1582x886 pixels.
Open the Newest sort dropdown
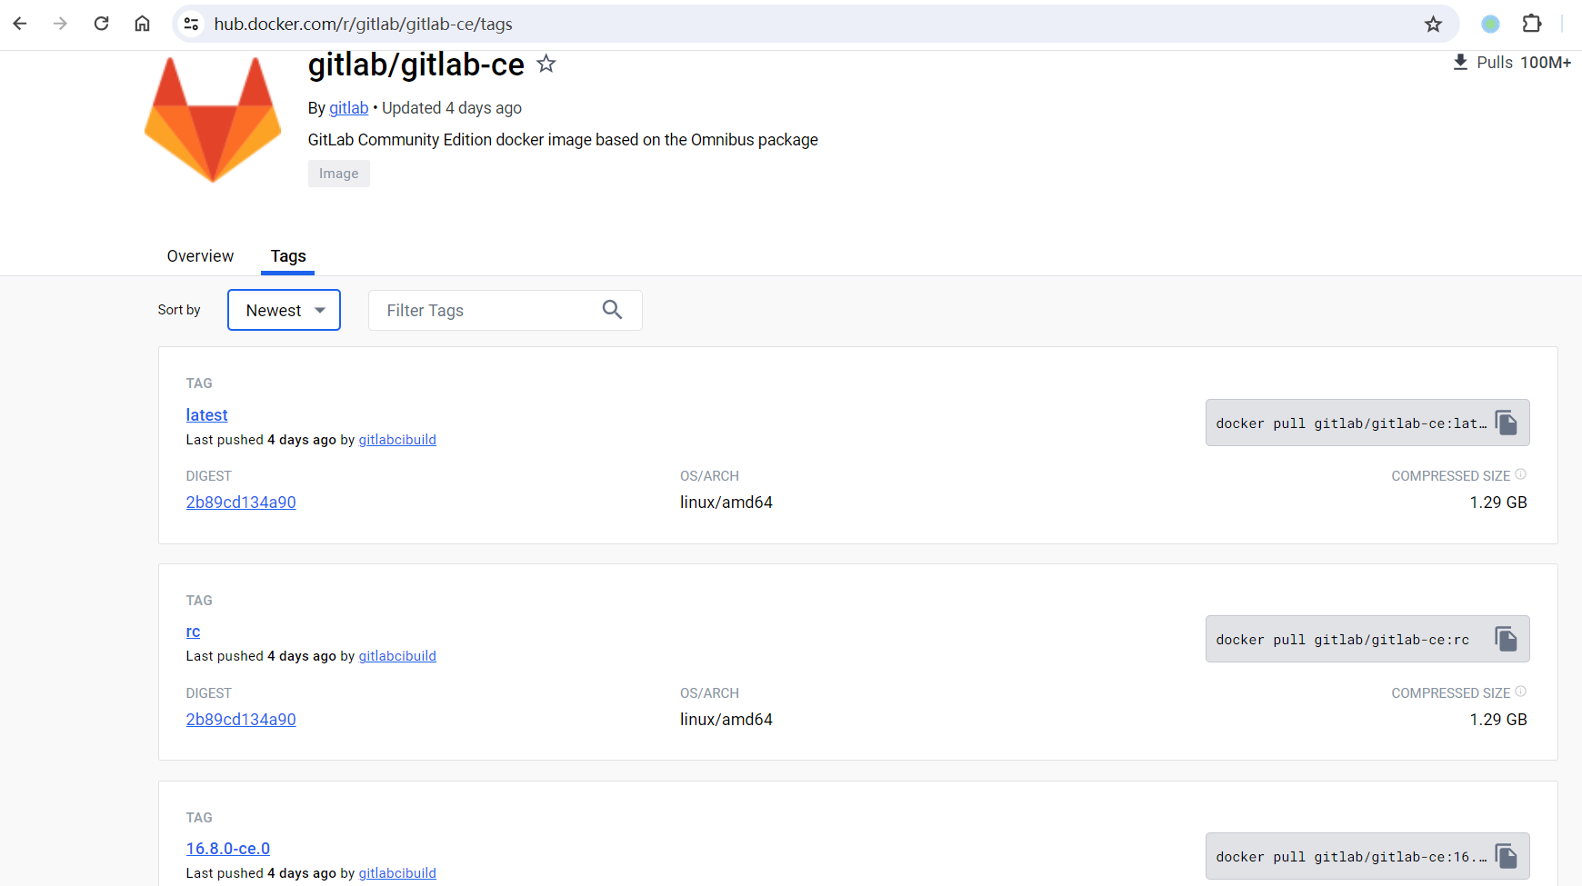click(284, 310)
